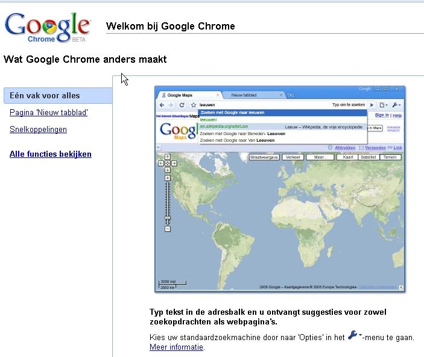This screenshot has width=424, height=357.
Task: Click the 'Straatweergave' map button
Action: tap(264, 157)
